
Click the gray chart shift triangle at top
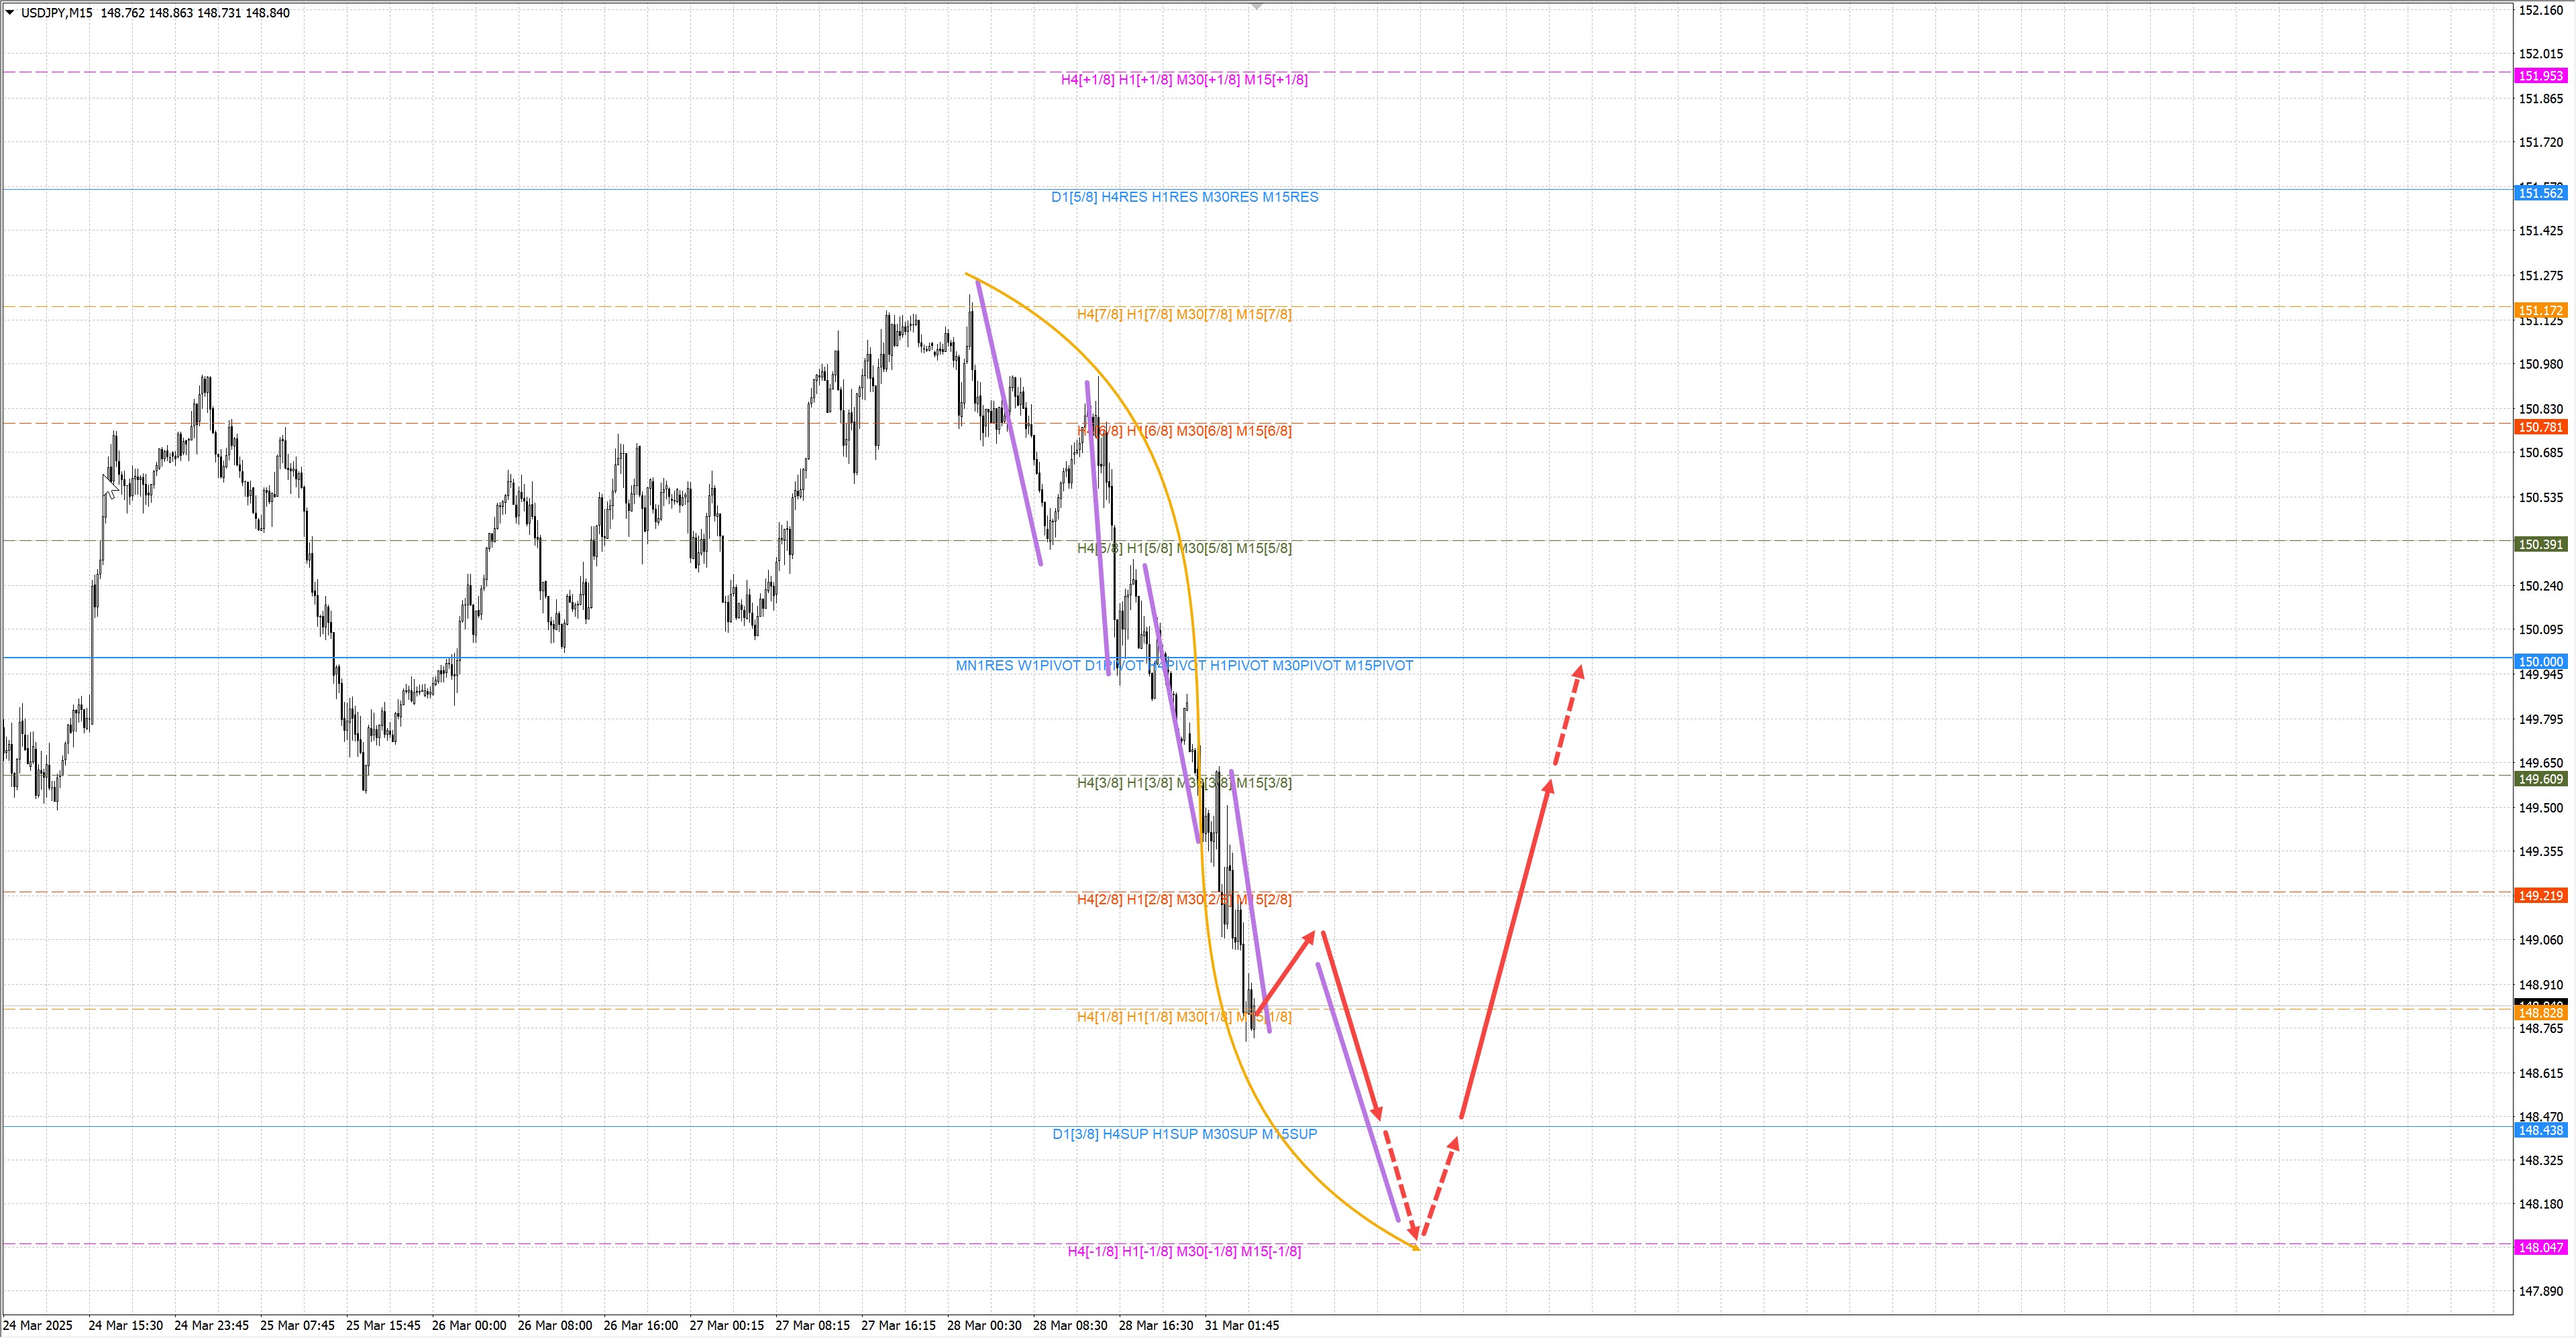[1257, 7]
